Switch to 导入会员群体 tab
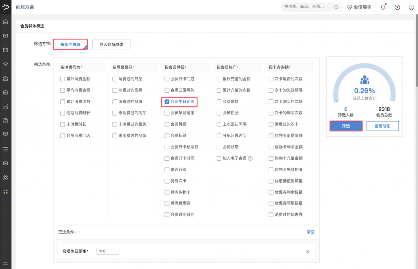Screen dimensions: 418x269 tap(111, 44)
